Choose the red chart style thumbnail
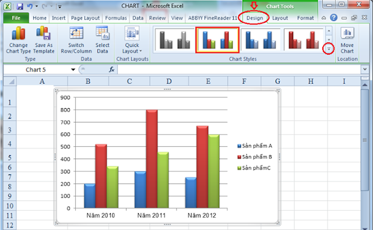Image resolution: width=373 pixels, height=230 pixels. pyautogui.click(x=304, y=40)
